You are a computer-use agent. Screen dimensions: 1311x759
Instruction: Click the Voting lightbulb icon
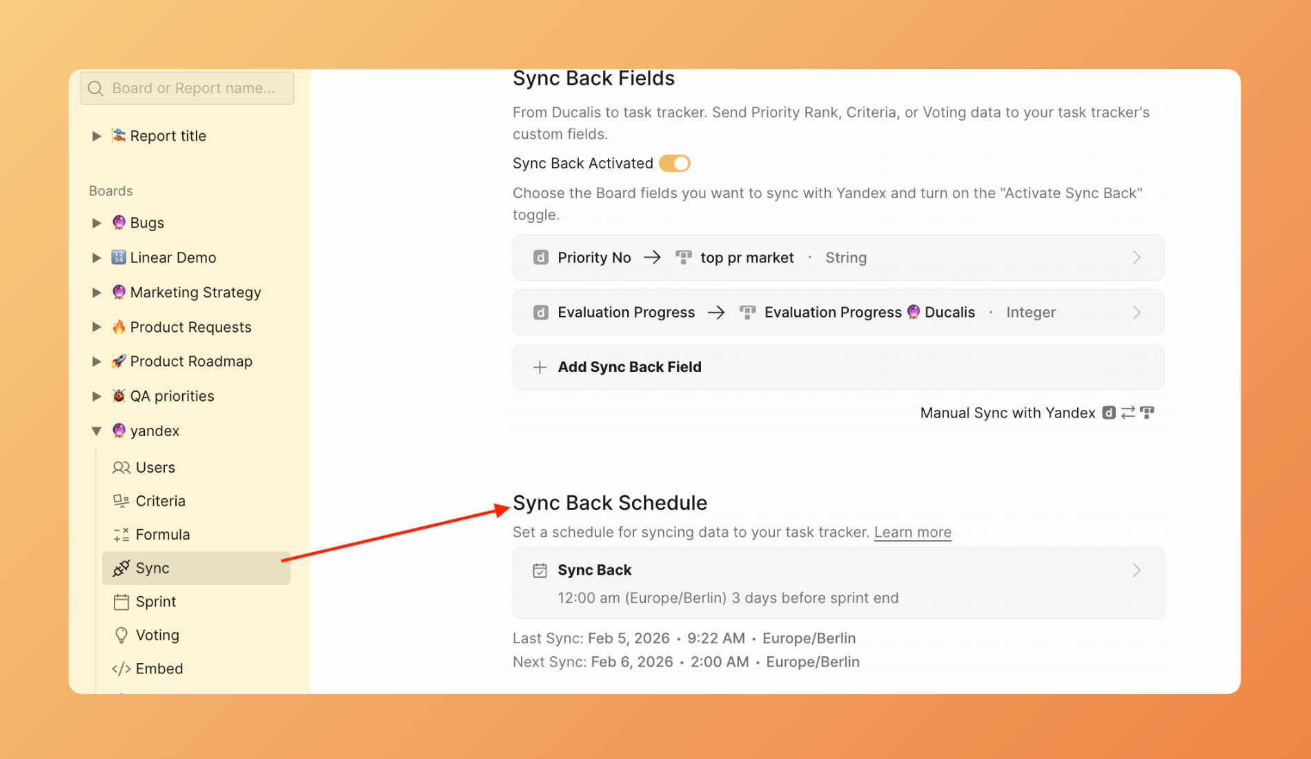pyautogui.click(x=121, y=635)
